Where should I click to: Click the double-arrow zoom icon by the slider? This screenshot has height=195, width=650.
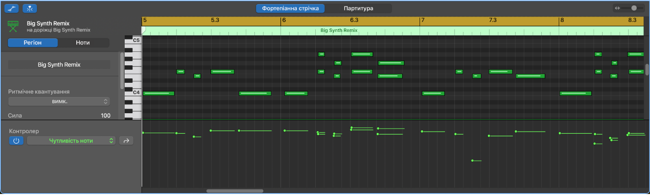click(x=618, y=8)
